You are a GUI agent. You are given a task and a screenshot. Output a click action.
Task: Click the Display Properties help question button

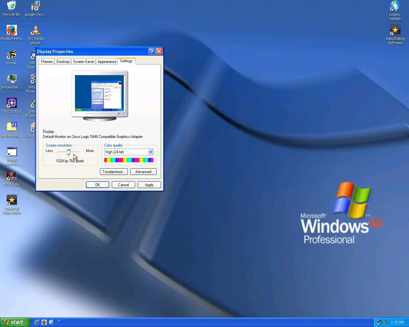tap(152, 51)
